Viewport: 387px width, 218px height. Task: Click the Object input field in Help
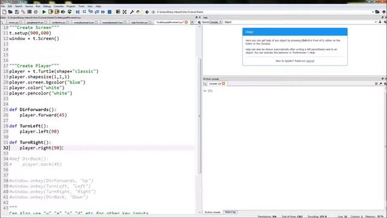tap(304, 22)
